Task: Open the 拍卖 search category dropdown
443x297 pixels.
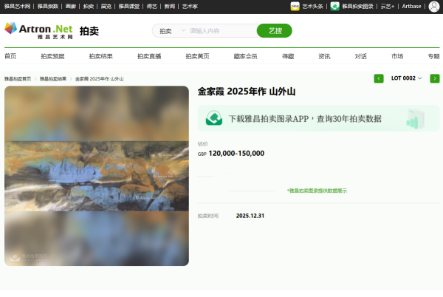Action: 172,31
